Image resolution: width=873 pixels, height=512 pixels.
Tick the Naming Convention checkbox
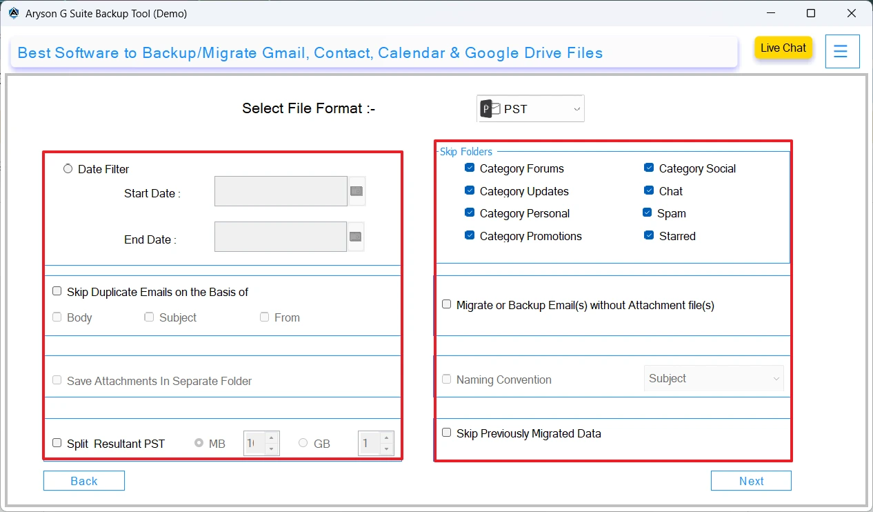coord(447,379)
